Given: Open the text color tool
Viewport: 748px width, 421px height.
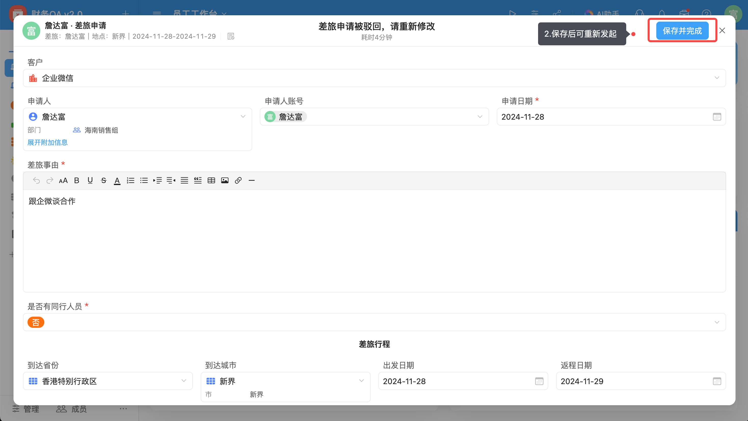Looking at the screenshot, I should click(x=117, y=181).
